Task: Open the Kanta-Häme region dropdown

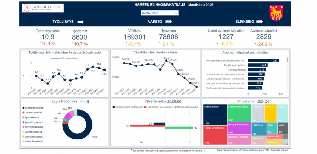Action: (159, 13)
